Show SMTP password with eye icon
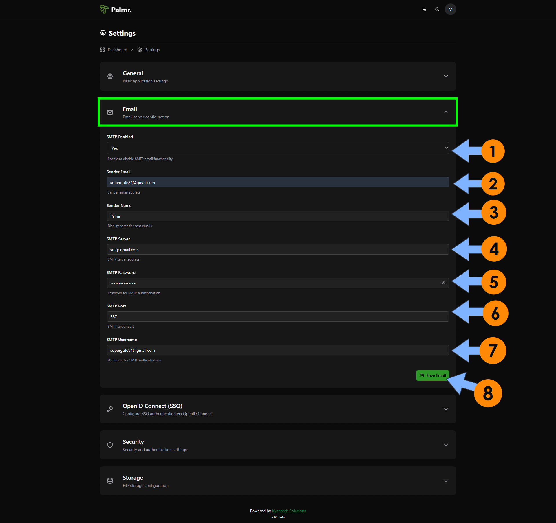The width and height of the screenshot is (556, 523). 444,283
